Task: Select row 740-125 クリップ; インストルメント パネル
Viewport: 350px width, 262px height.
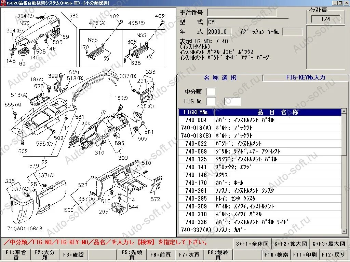Action: (x=260, y=159)
